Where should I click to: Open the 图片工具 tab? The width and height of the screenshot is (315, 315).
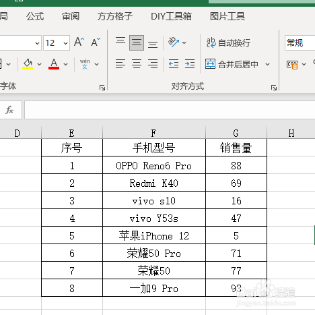coord(228,17)
